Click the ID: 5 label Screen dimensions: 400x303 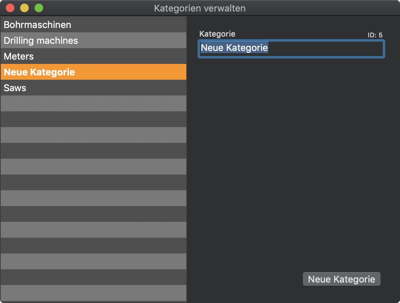coord(375,35)
